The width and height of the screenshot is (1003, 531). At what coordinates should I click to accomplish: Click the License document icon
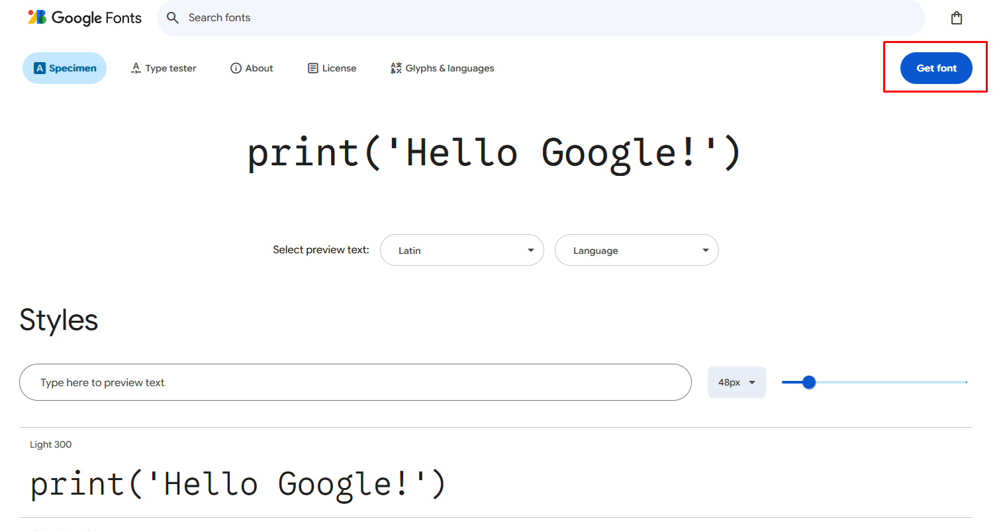[313, 68]
